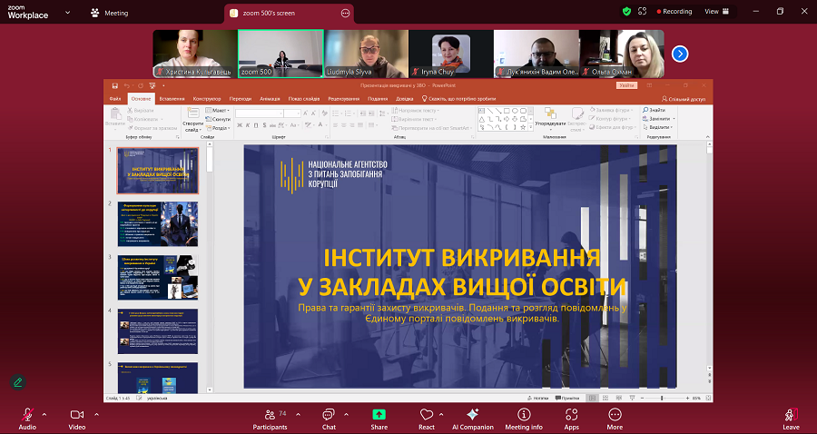Switch to the Вставлення tab
Screen dimensions: 817x434
point(172,98)
